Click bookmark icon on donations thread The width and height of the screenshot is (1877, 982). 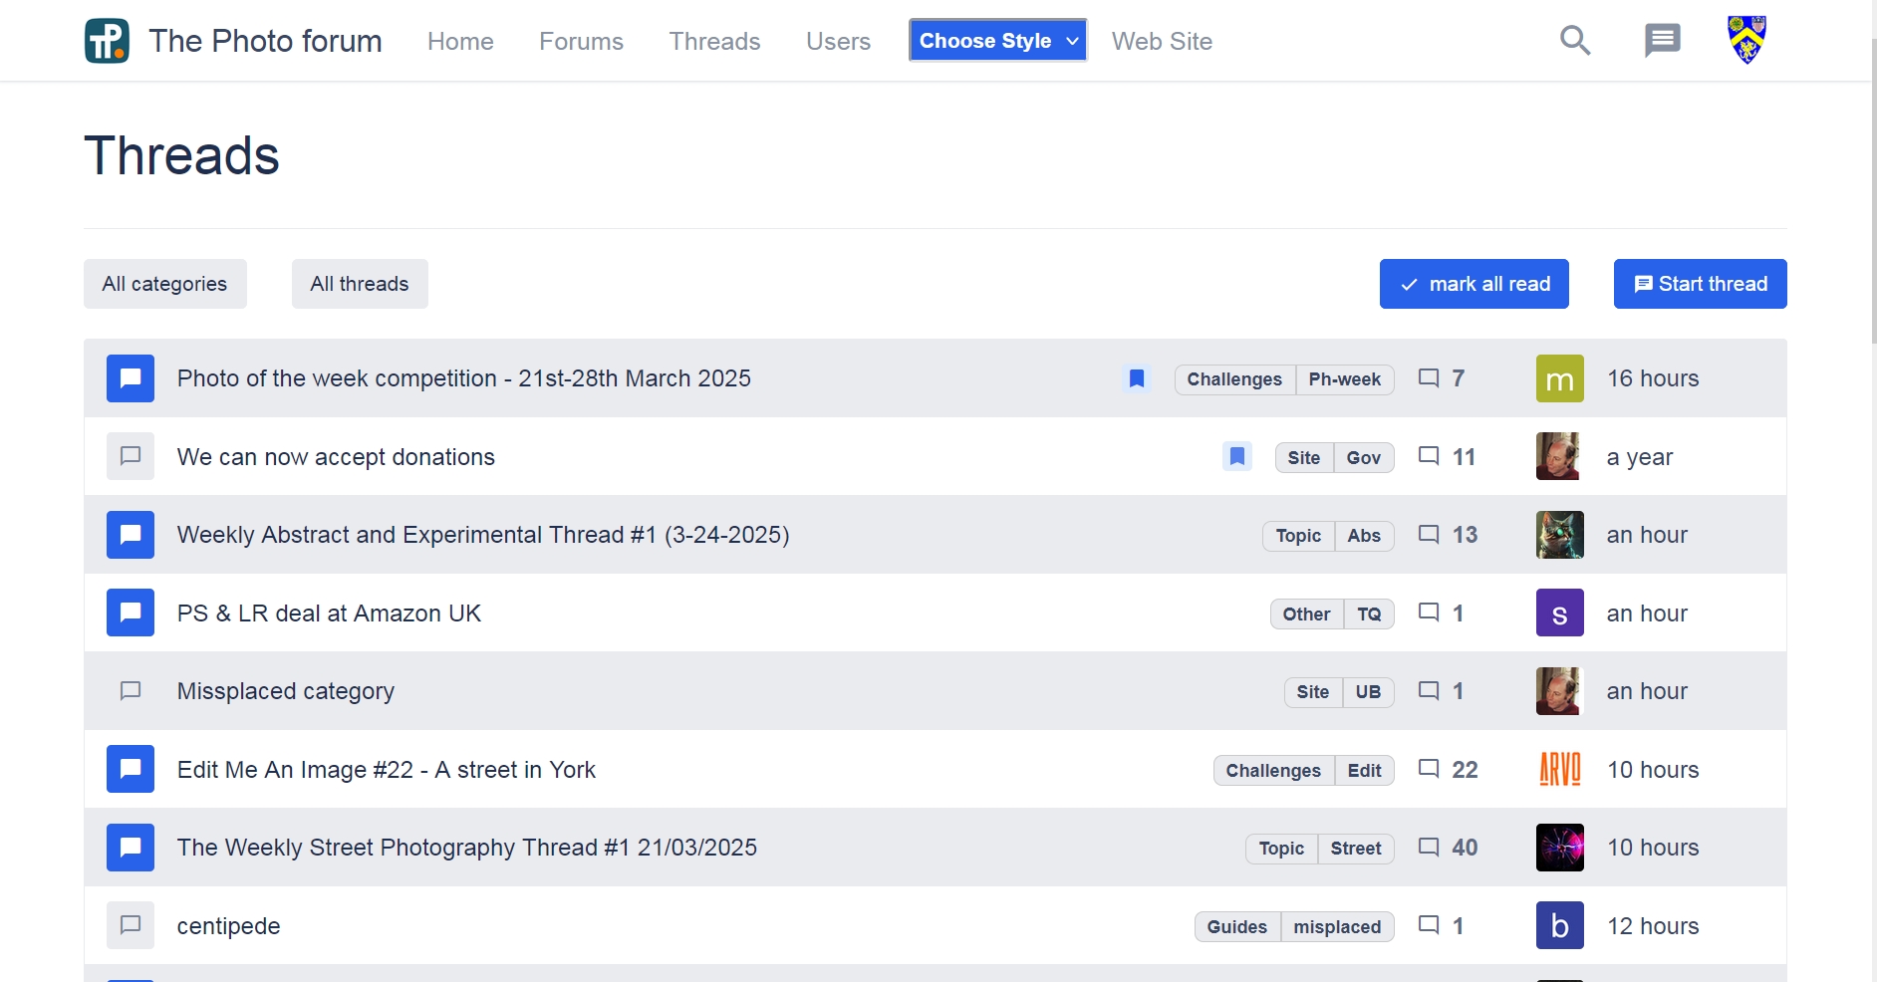click(x=1236, y=457)
